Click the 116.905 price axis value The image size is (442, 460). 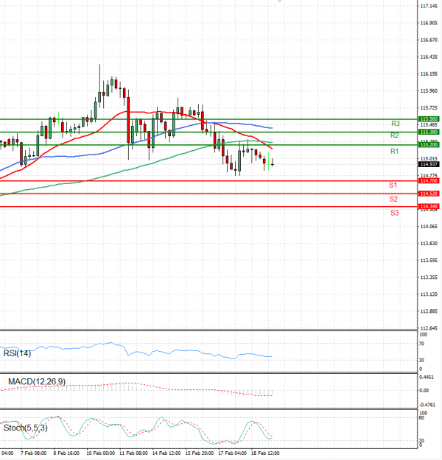pyautogui.click(x=429, y=23)
